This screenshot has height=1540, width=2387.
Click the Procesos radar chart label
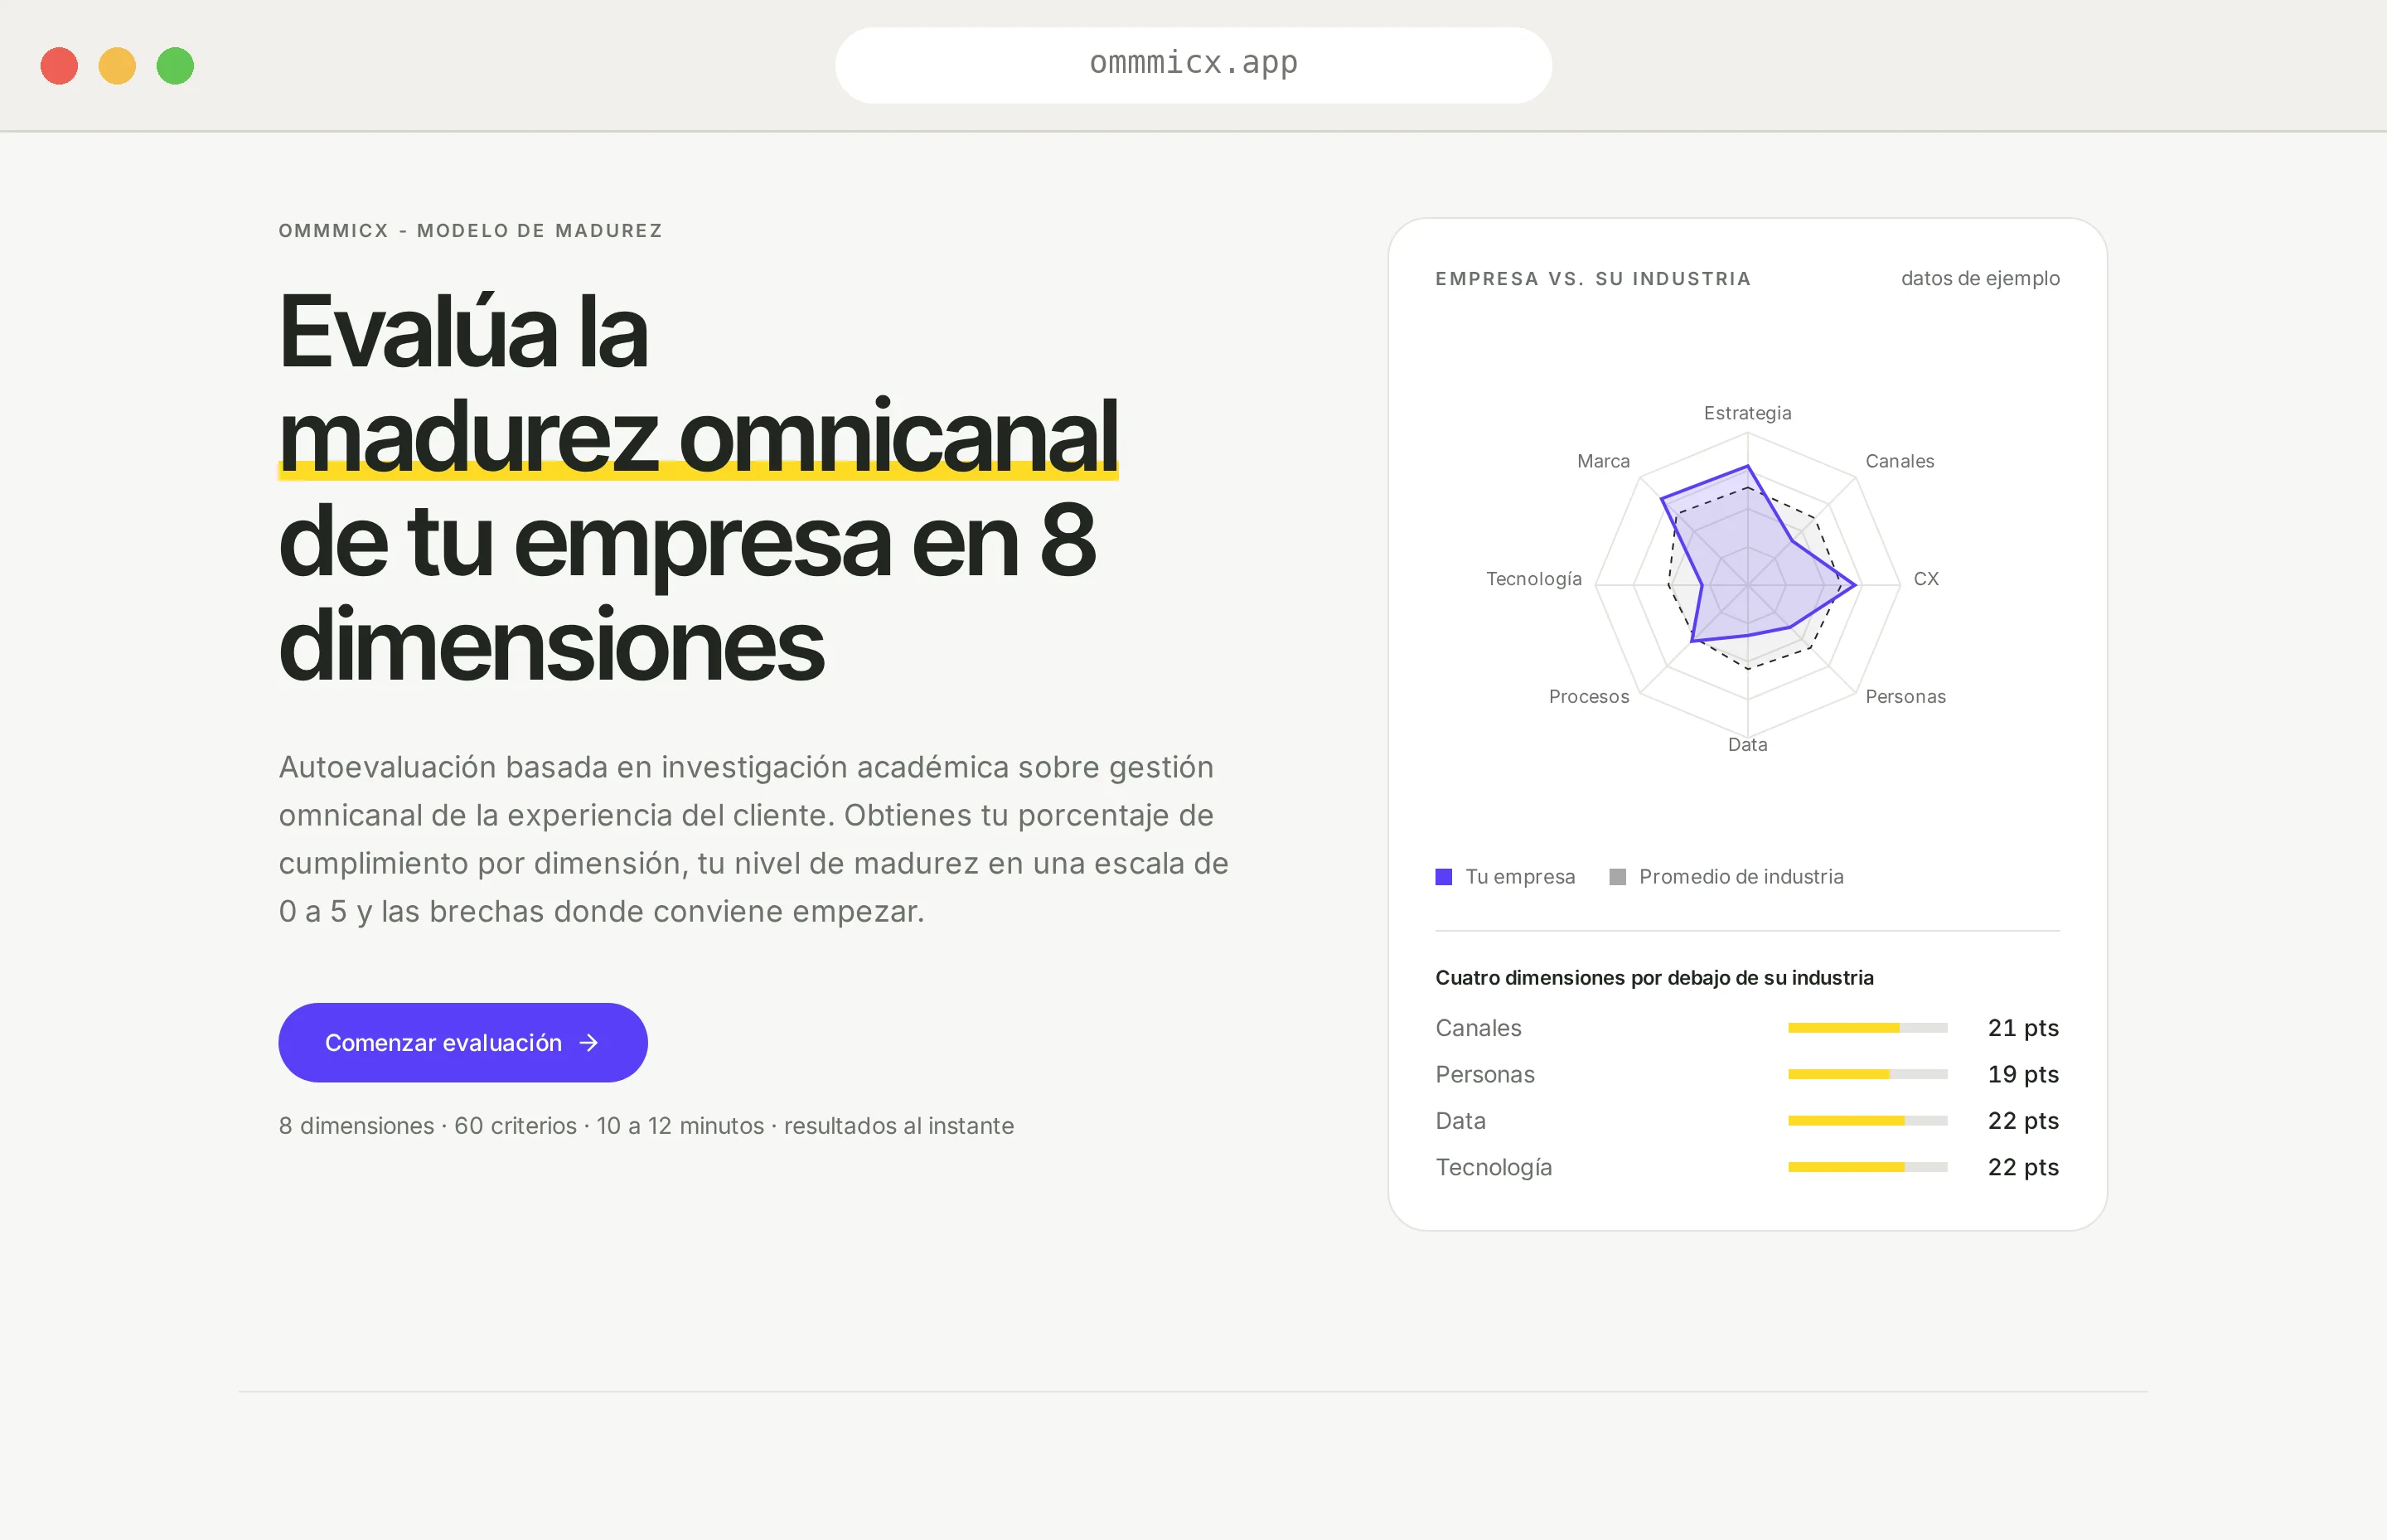[1589, 696]
